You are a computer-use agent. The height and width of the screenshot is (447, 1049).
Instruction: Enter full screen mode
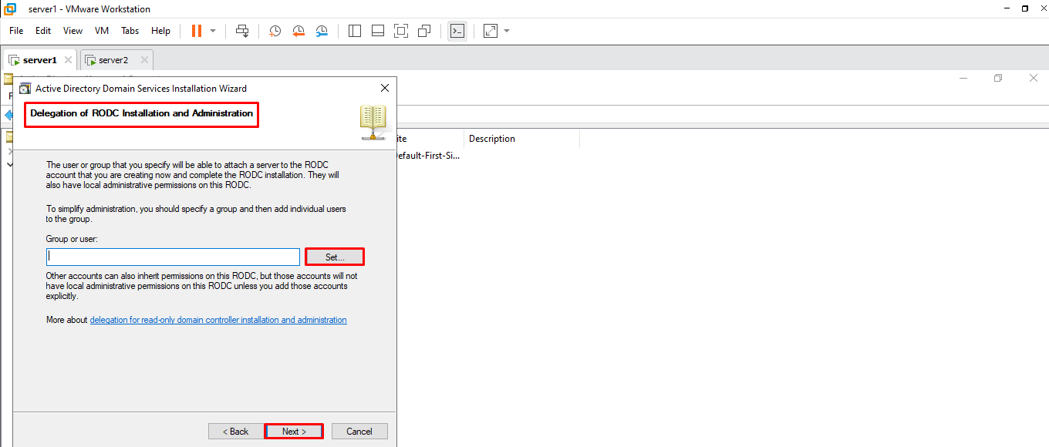401,31
